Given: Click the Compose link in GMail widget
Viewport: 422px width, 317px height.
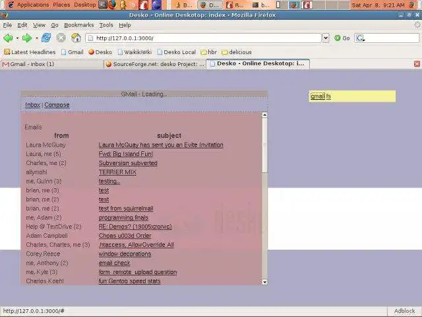Looking at the screenshot, I should [x=57, y=105].
